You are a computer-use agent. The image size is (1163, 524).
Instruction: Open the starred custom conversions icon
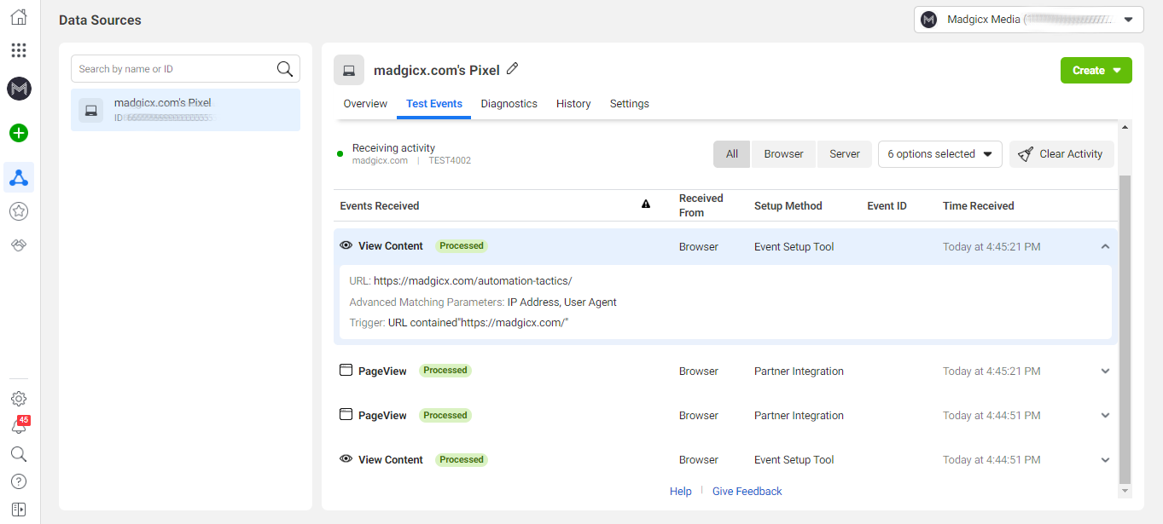(19, 211)
